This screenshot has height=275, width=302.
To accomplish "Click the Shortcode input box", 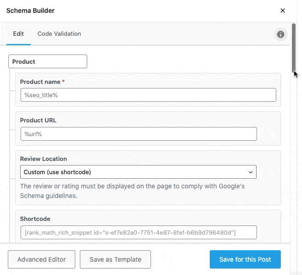I will coord(138,232).
